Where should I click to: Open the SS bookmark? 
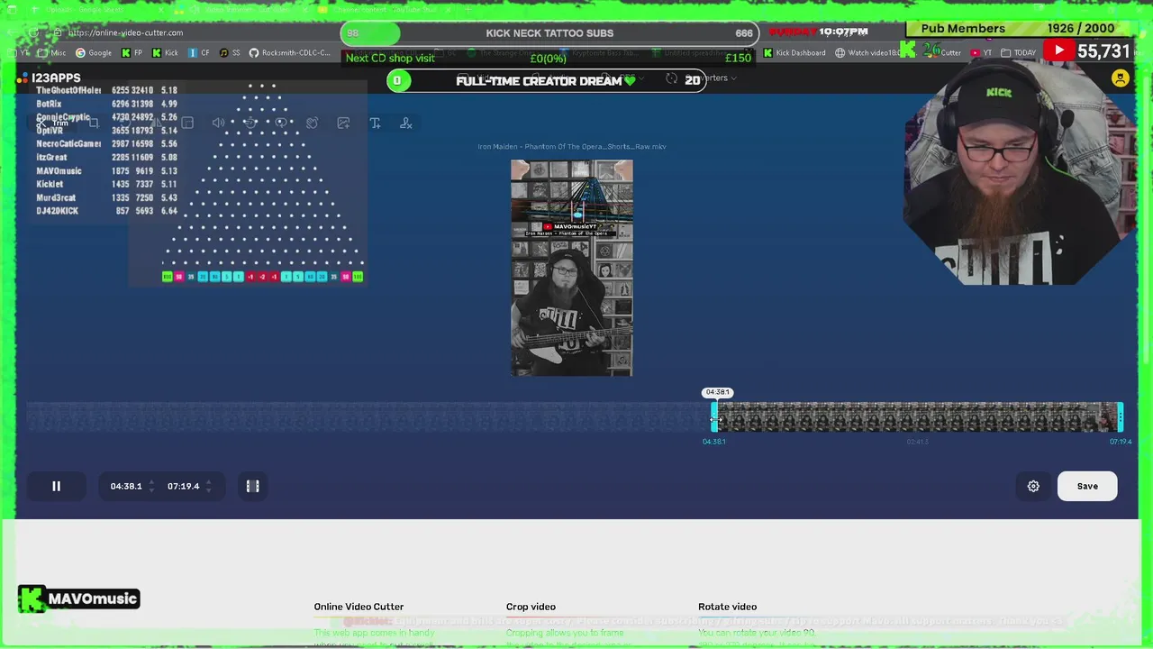tap(230, 52)
